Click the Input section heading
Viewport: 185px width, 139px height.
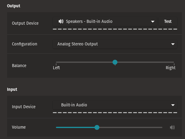coord(12,89)
